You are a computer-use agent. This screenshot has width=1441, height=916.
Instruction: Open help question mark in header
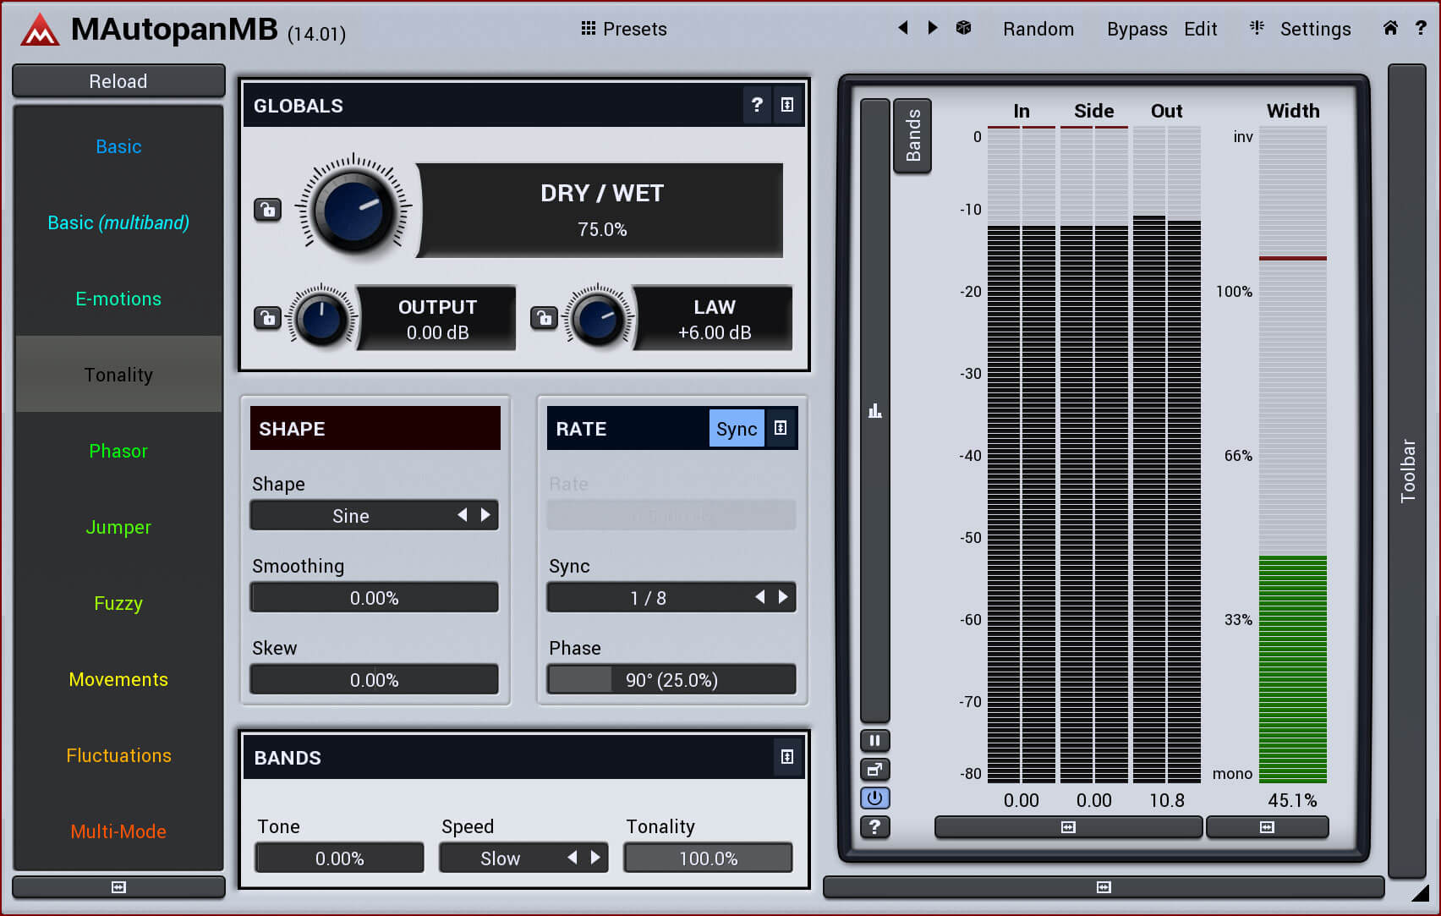tap(1421, 28)
